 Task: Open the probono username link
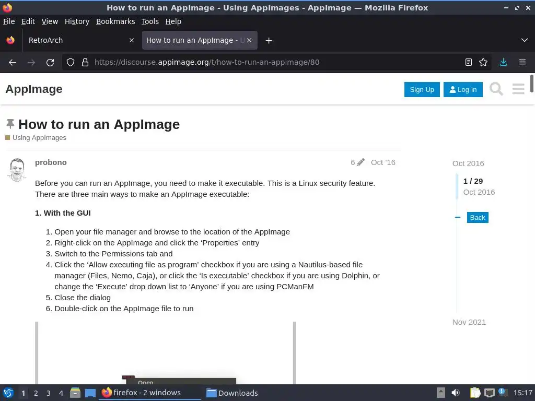click(x=51, y=162)
